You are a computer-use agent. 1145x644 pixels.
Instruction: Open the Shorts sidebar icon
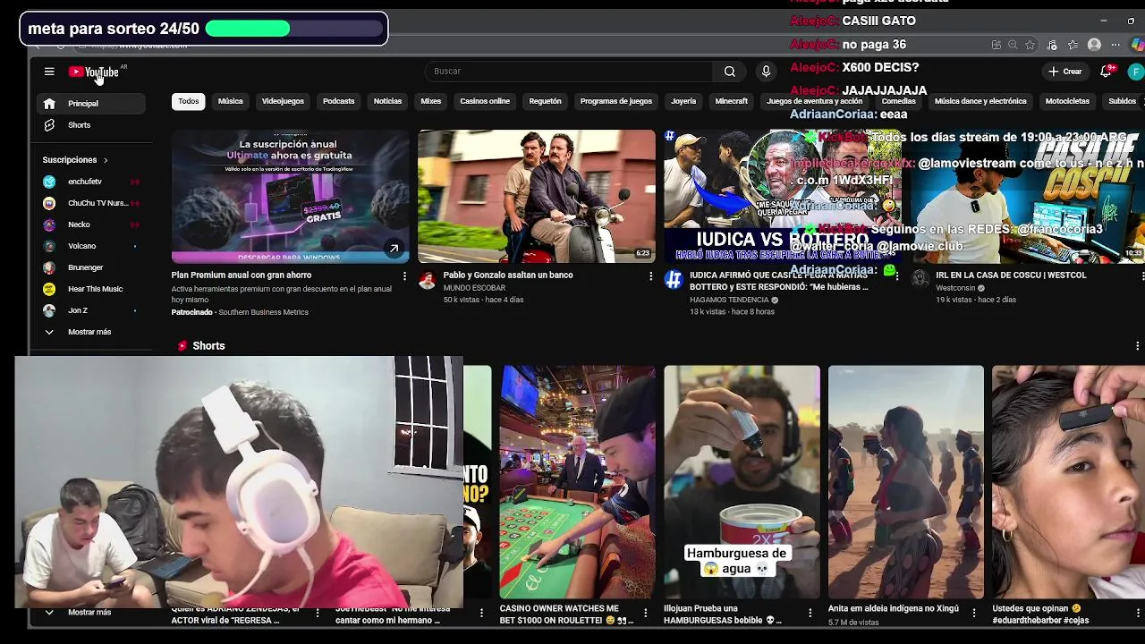click(49, 125)
